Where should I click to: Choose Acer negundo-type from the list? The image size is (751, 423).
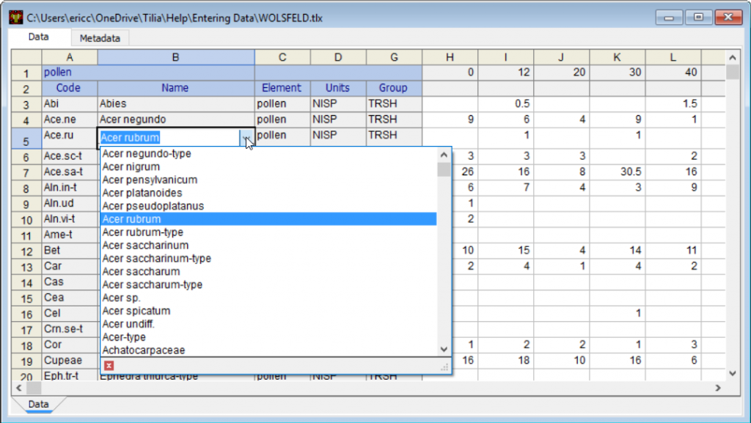point(268,154)
